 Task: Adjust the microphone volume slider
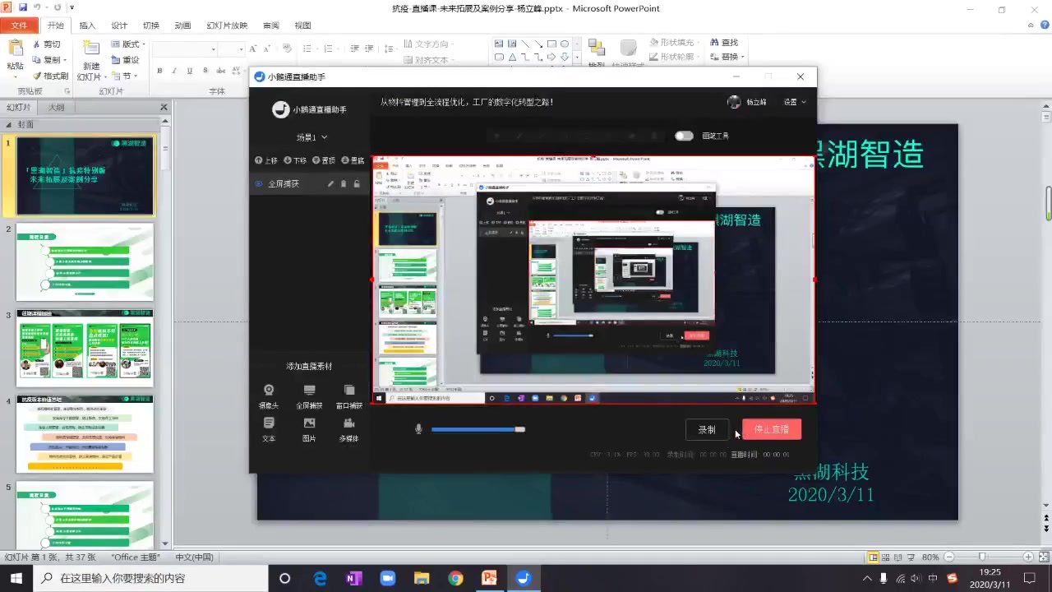(478, 429)
